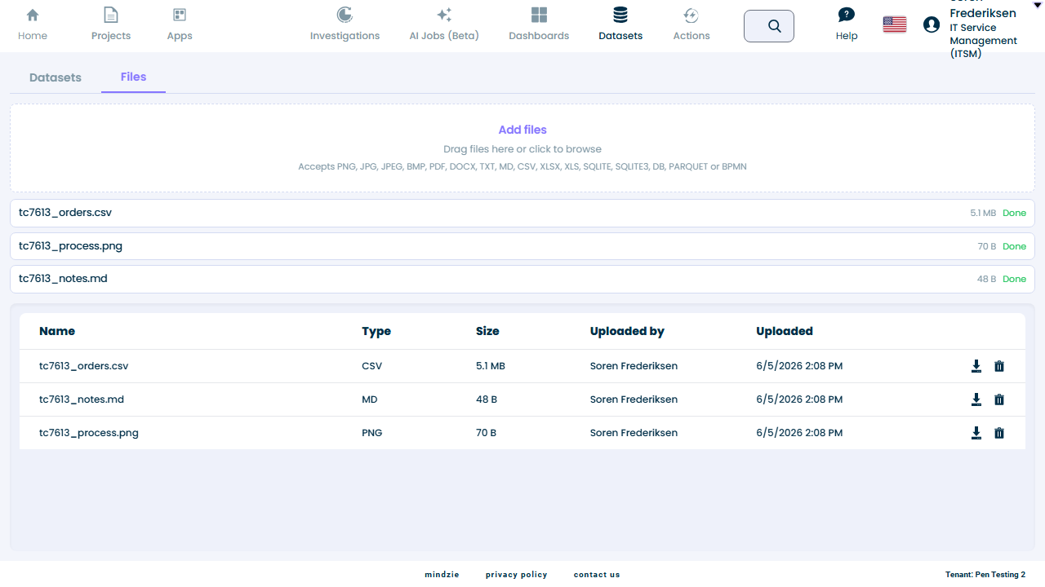Open the contact us footer link
The width and height of the screenshot is (1045, 587).
tap(597, 575)
